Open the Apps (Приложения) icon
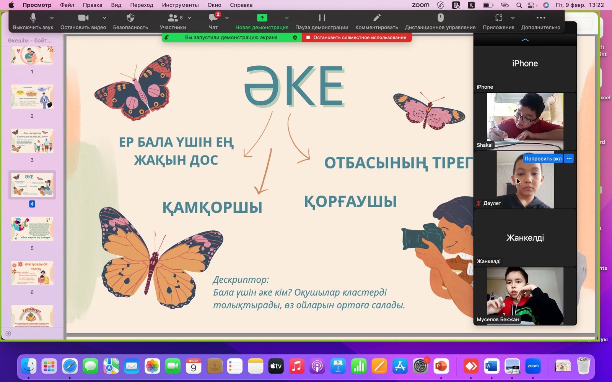Screen dimensions: 612x382 click(498, 18)
